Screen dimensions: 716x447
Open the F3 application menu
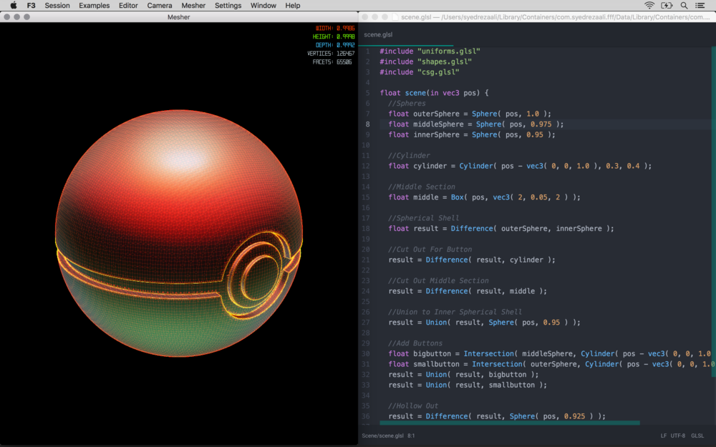31,5
